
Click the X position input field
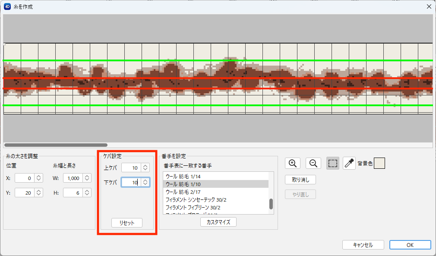click(25, 178)
